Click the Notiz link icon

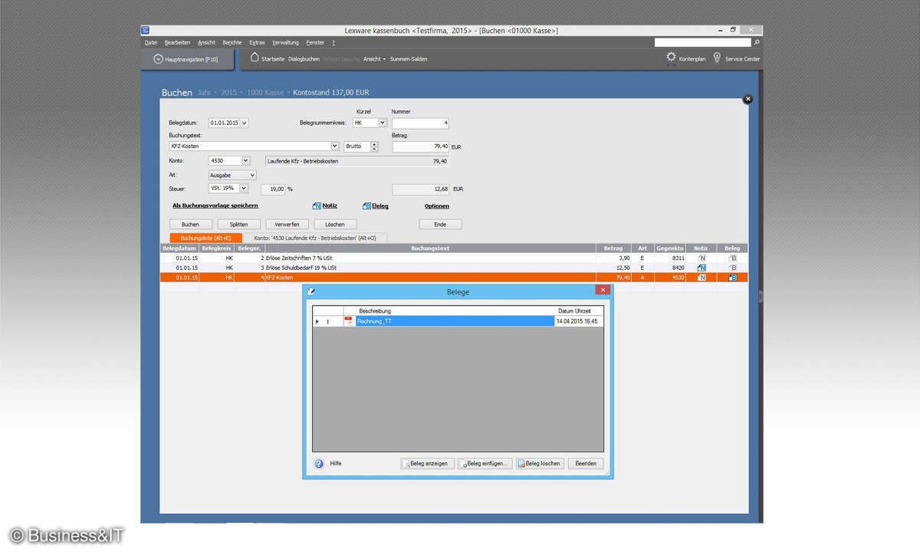coord(317,205)
